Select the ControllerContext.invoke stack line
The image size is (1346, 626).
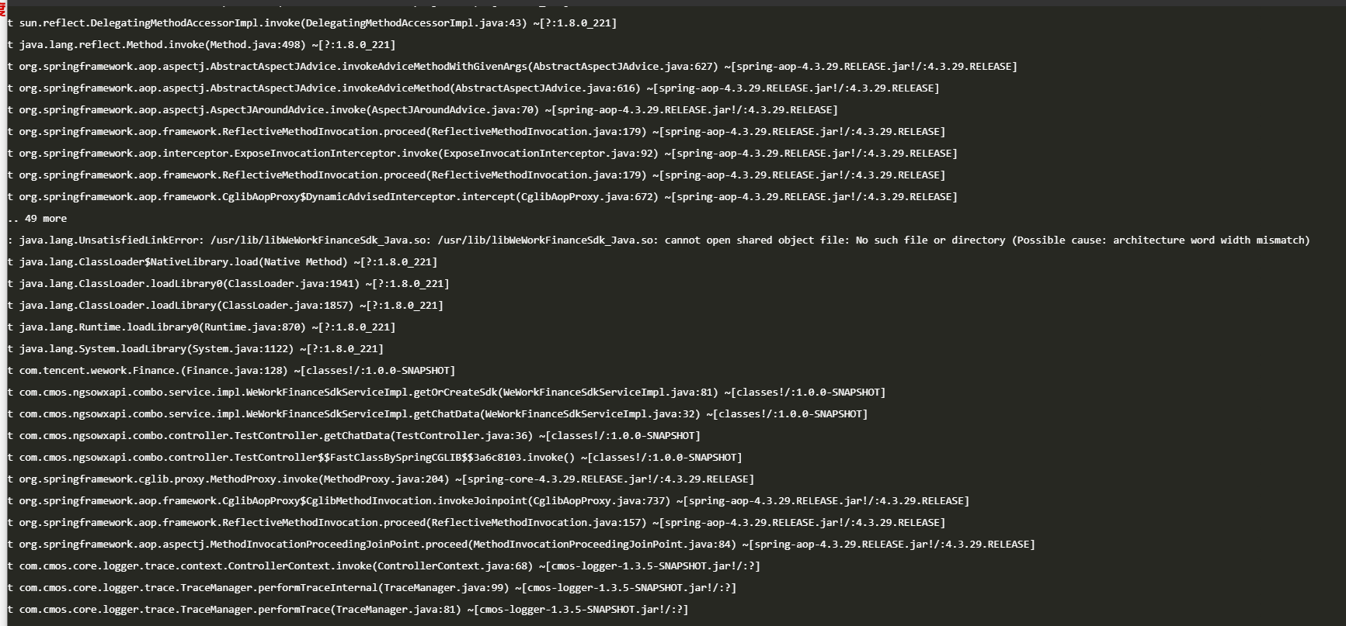coord(384,566)
